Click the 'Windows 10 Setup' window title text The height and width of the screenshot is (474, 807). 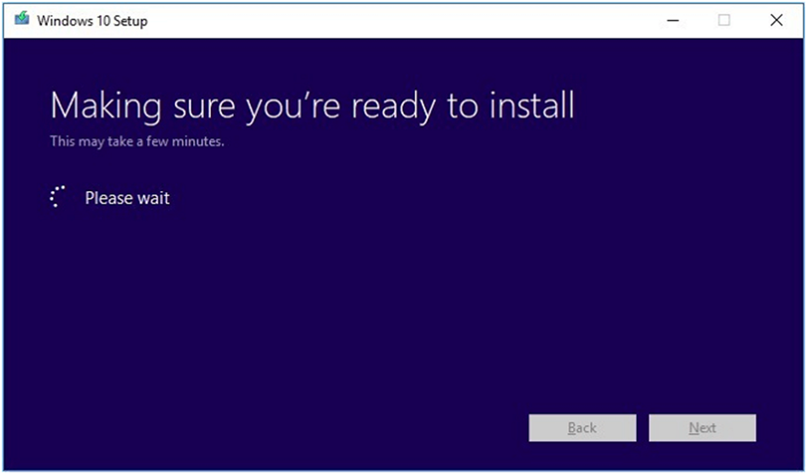pyautogui.click(x=92, y=20)
